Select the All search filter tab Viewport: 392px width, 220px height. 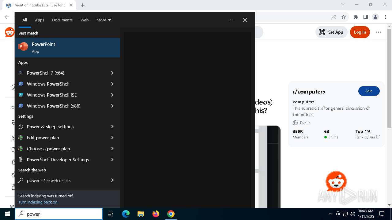coord(25,20)
